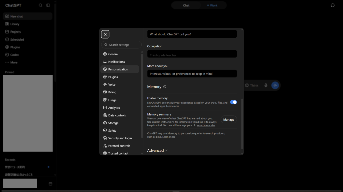Open Projects folder icon in sidebar
The width and height of the screenshot is (343, 192).
pos(7,32)
